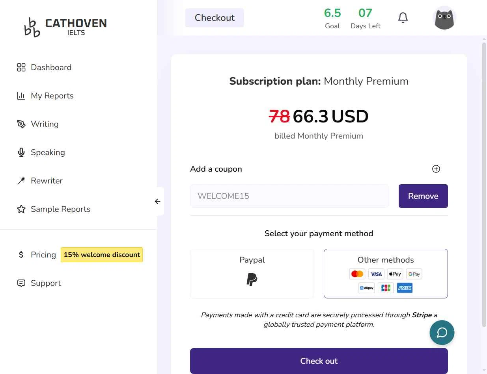Image resolution: width=487 pixels, height=374 pixels.
Task: Click the page vertical scrollbar
Action: click(484, 185)
